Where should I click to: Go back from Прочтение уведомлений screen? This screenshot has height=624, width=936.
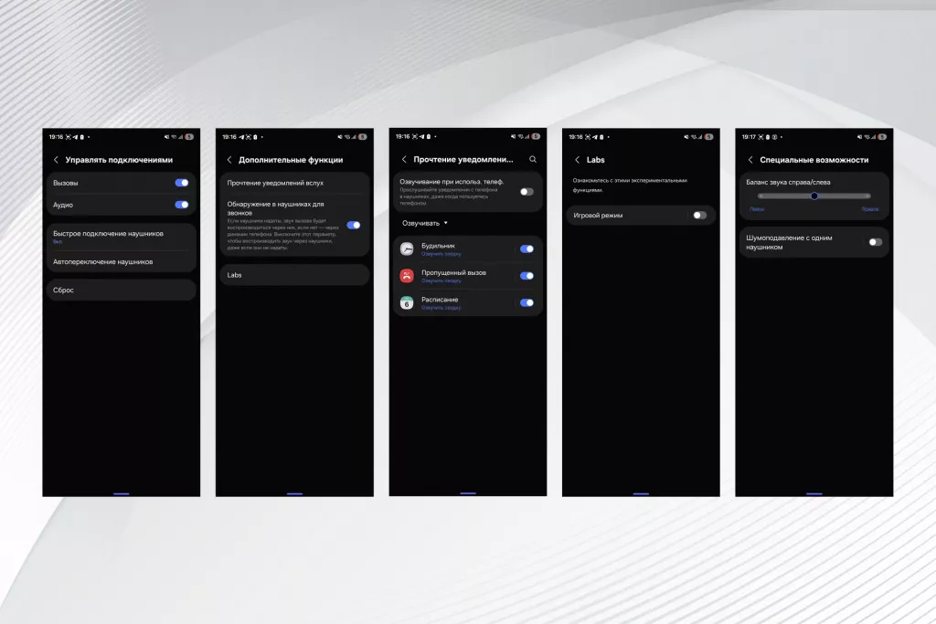pos(404,159)
